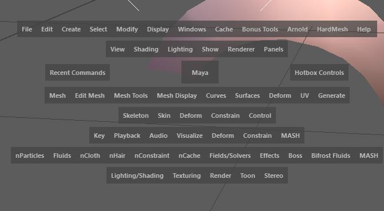
Task: Click the Recent Commands button
Action: (x=77, y=73)
